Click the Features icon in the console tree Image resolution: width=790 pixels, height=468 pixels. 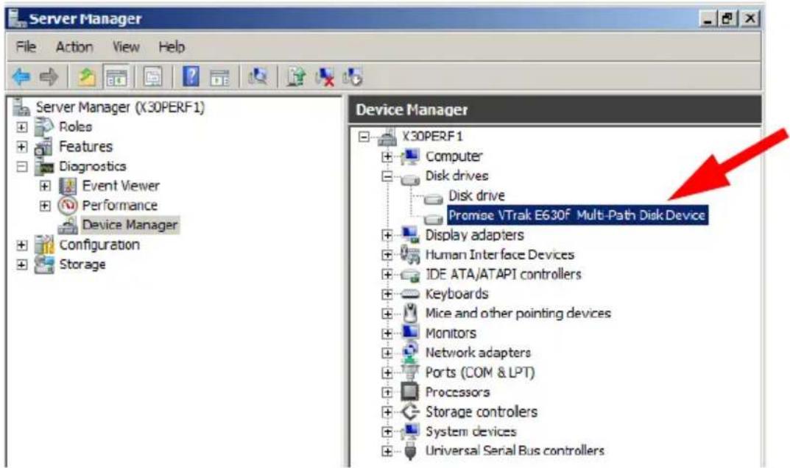(x=43, y=147)
